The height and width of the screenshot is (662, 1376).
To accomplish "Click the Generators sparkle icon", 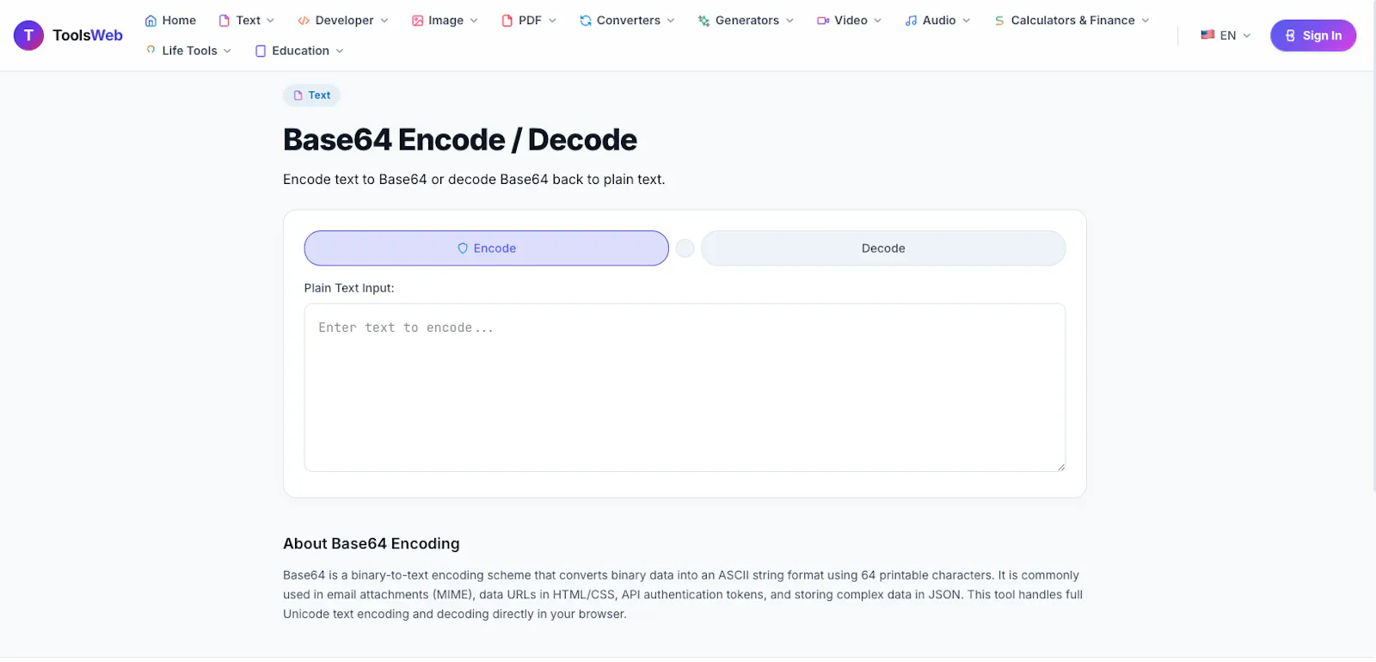I will pyautogui.click(x=703, y=21).
